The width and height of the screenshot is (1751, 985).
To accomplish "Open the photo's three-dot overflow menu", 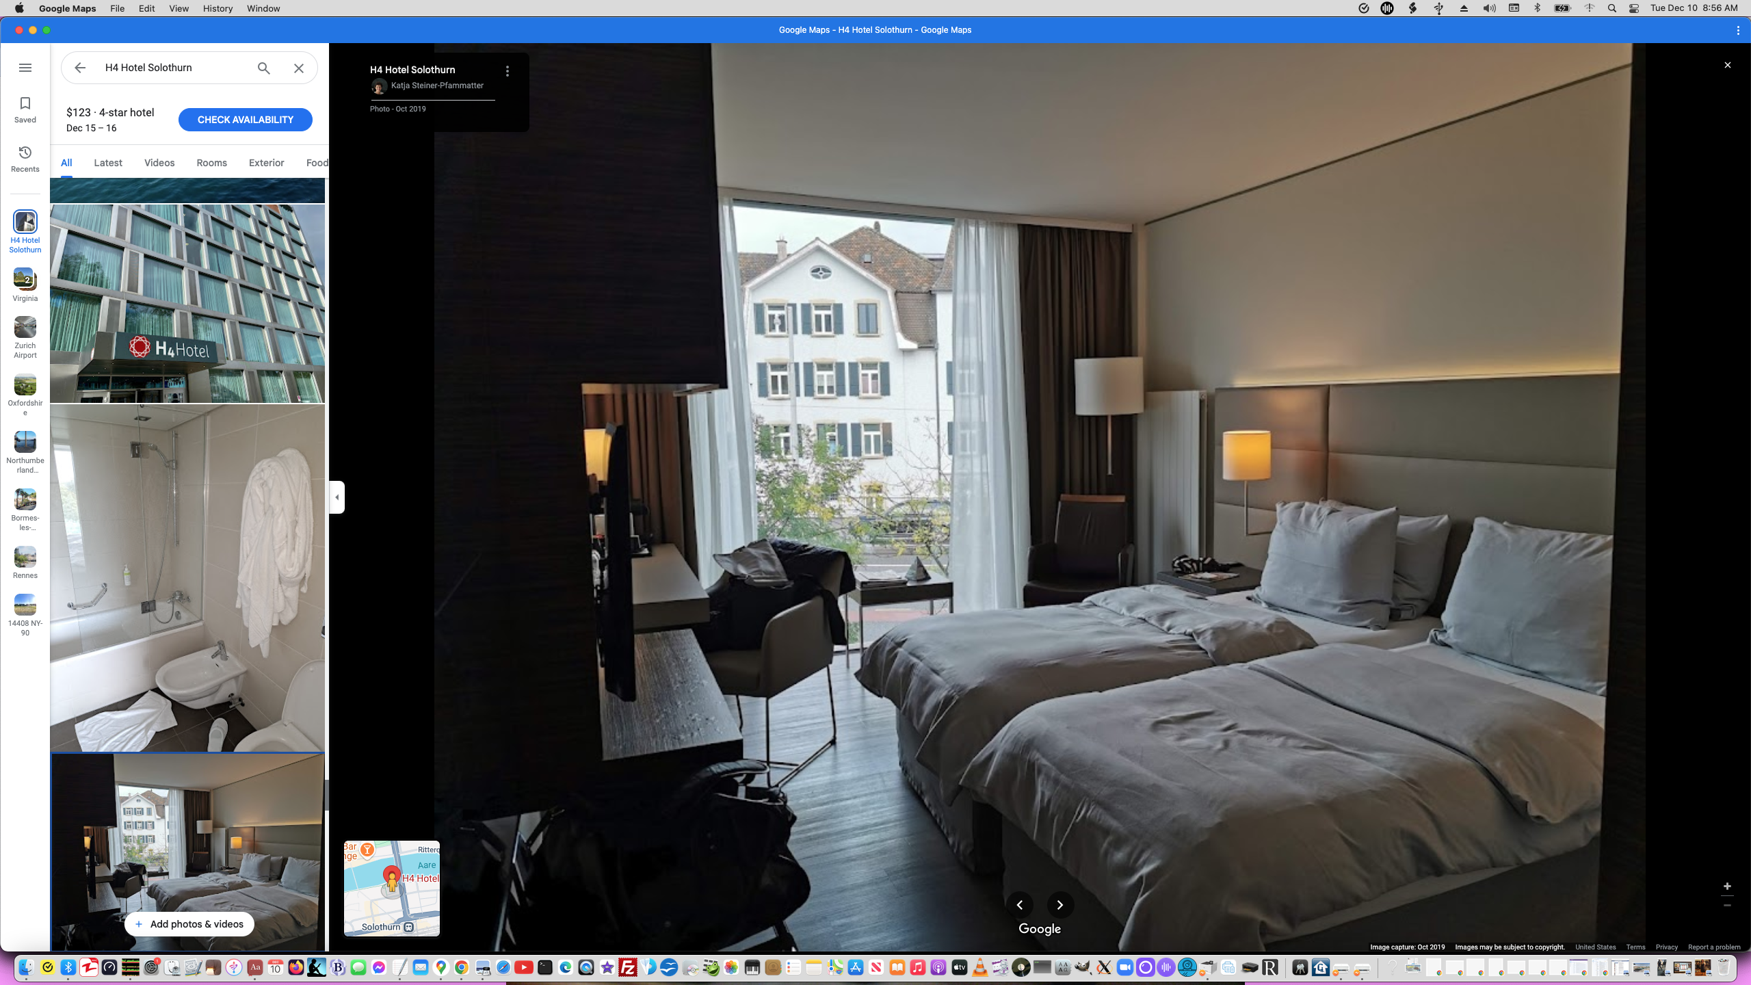I will pyautogui.click(x=507, y=70).
